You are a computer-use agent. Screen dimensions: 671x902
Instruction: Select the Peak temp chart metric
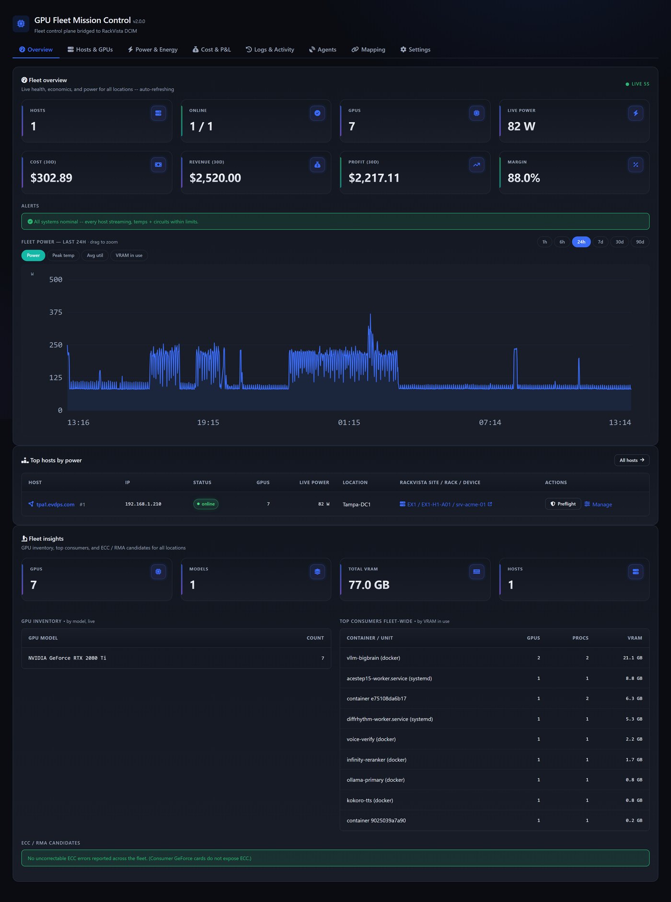pyautogui.click(x=63, y=255)
